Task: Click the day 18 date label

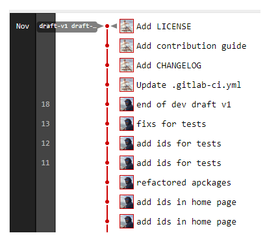Action: point(45,104)
